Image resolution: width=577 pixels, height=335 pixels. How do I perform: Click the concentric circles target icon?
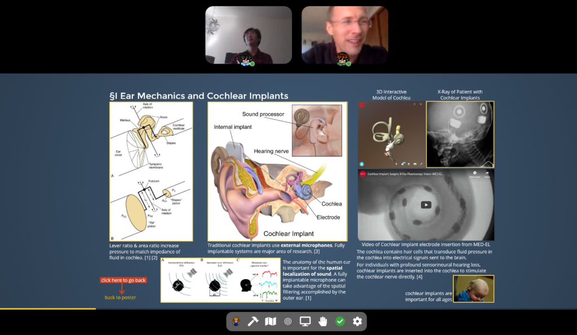288,321
